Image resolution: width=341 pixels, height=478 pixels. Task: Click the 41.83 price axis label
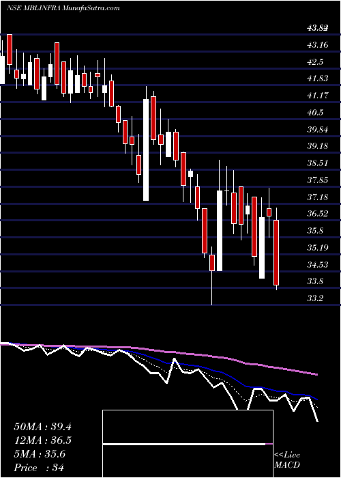318,79
